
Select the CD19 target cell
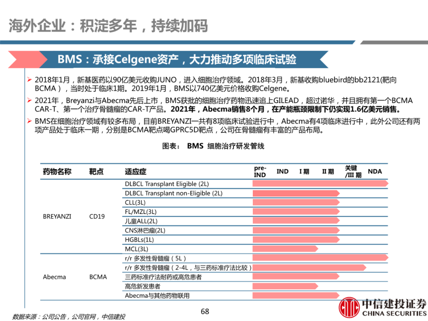(97, 216)
